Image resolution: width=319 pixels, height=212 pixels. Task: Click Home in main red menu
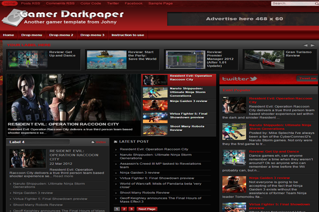[9, 35]
